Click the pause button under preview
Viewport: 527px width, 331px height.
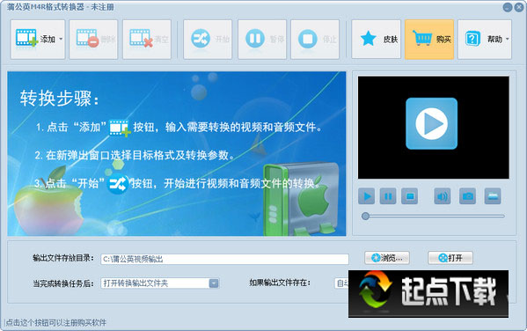388,196
